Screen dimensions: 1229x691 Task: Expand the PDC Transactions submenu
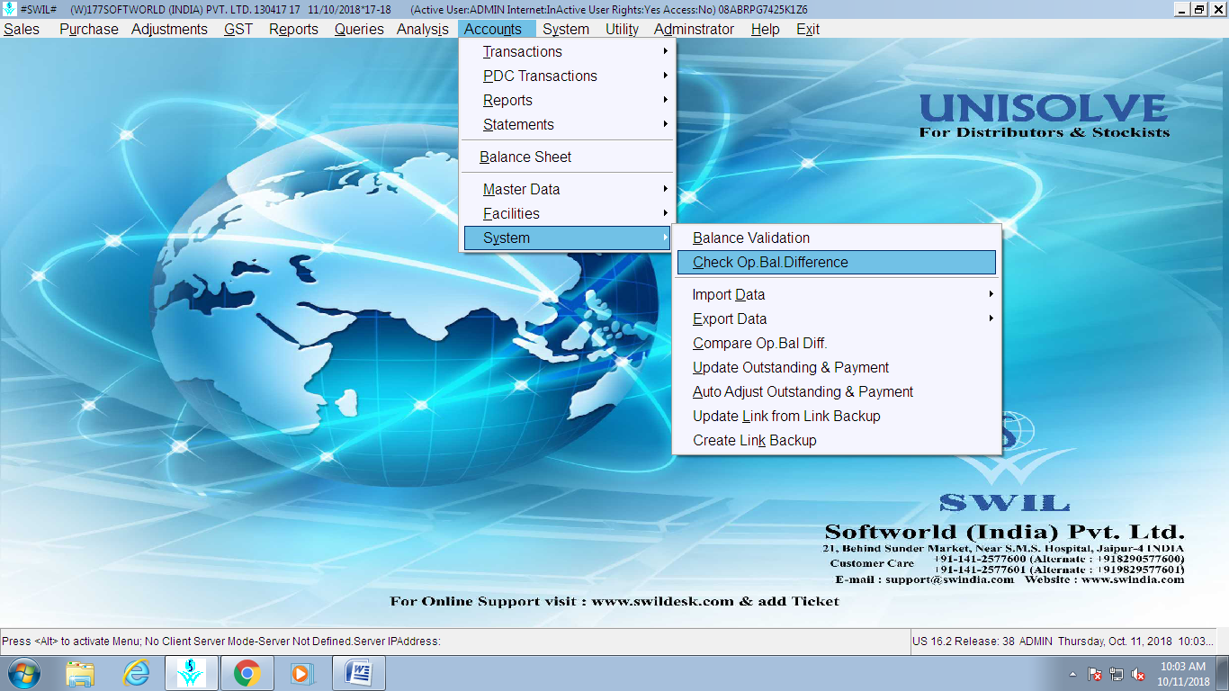click(x=567, y=76)
